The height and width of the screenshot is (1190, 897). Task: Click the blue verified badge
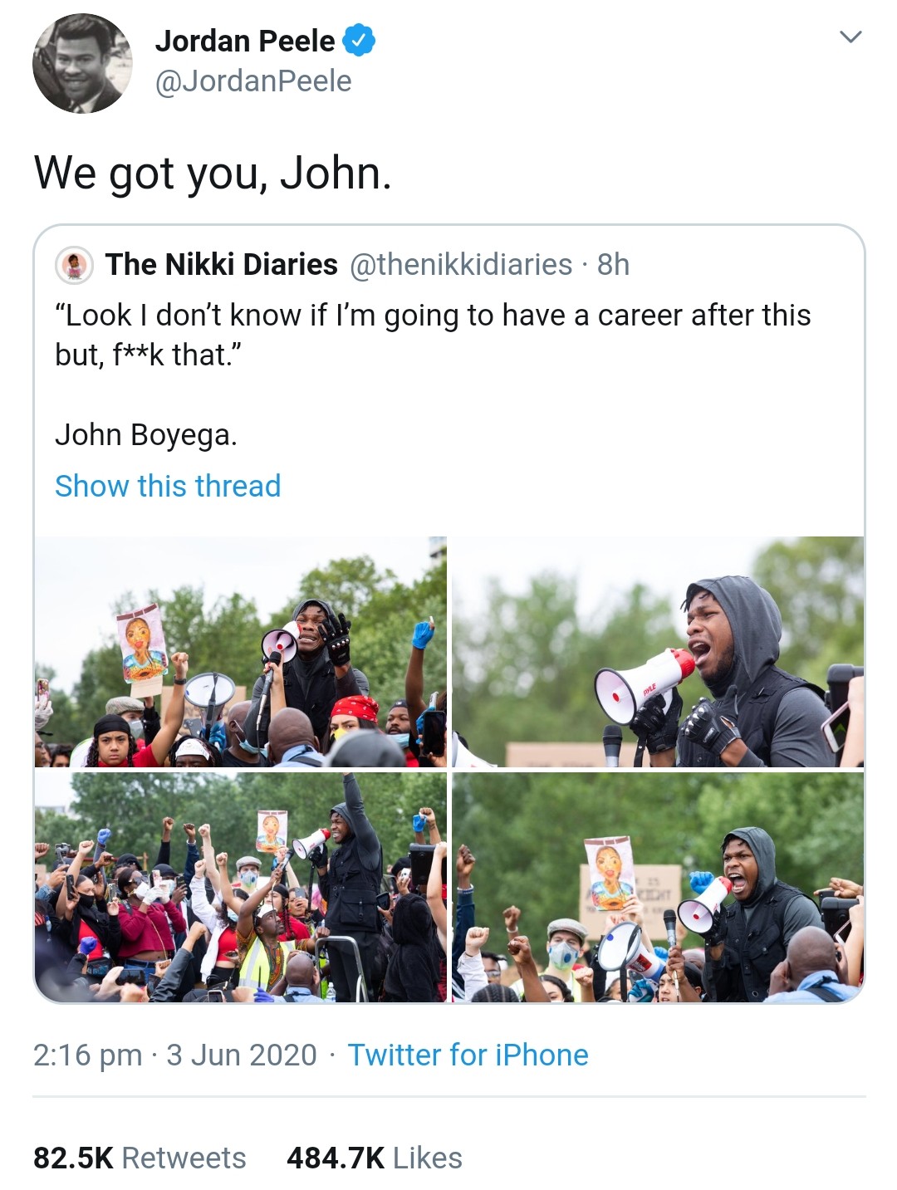(x=359, y=40)
